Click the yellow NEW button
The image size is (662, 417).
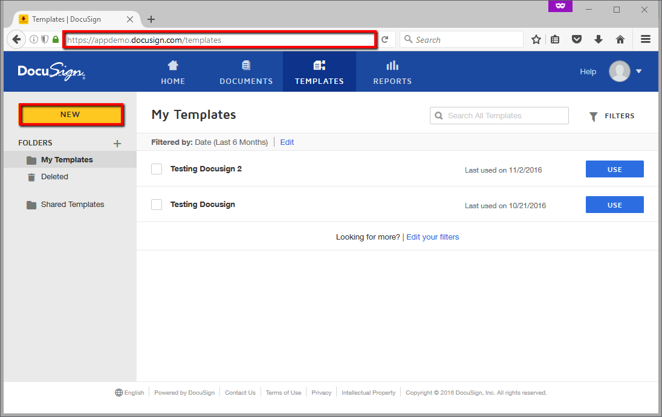point(71,115)
